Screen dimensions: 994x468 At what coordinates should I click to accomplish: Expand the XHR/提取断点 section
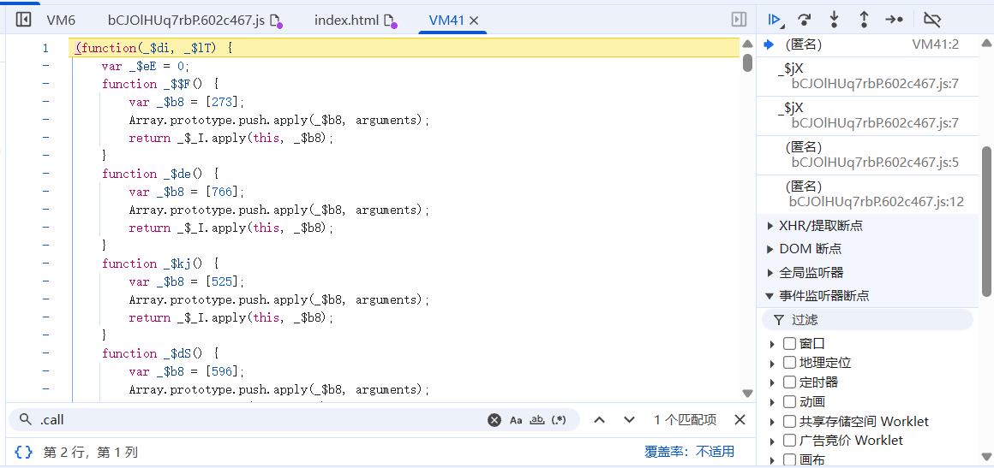coord(820,226)
